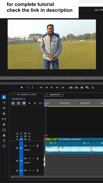Image resolution: width=103 pixels, height=183 pixels.
Task: Toggle the track lock on A1
Action: [17, 148]
